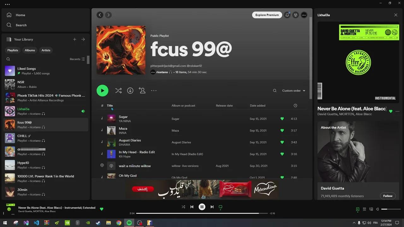Unlike the song Maza
The height and width of the screenshot is (227, 404).
(x=282, y=131)
